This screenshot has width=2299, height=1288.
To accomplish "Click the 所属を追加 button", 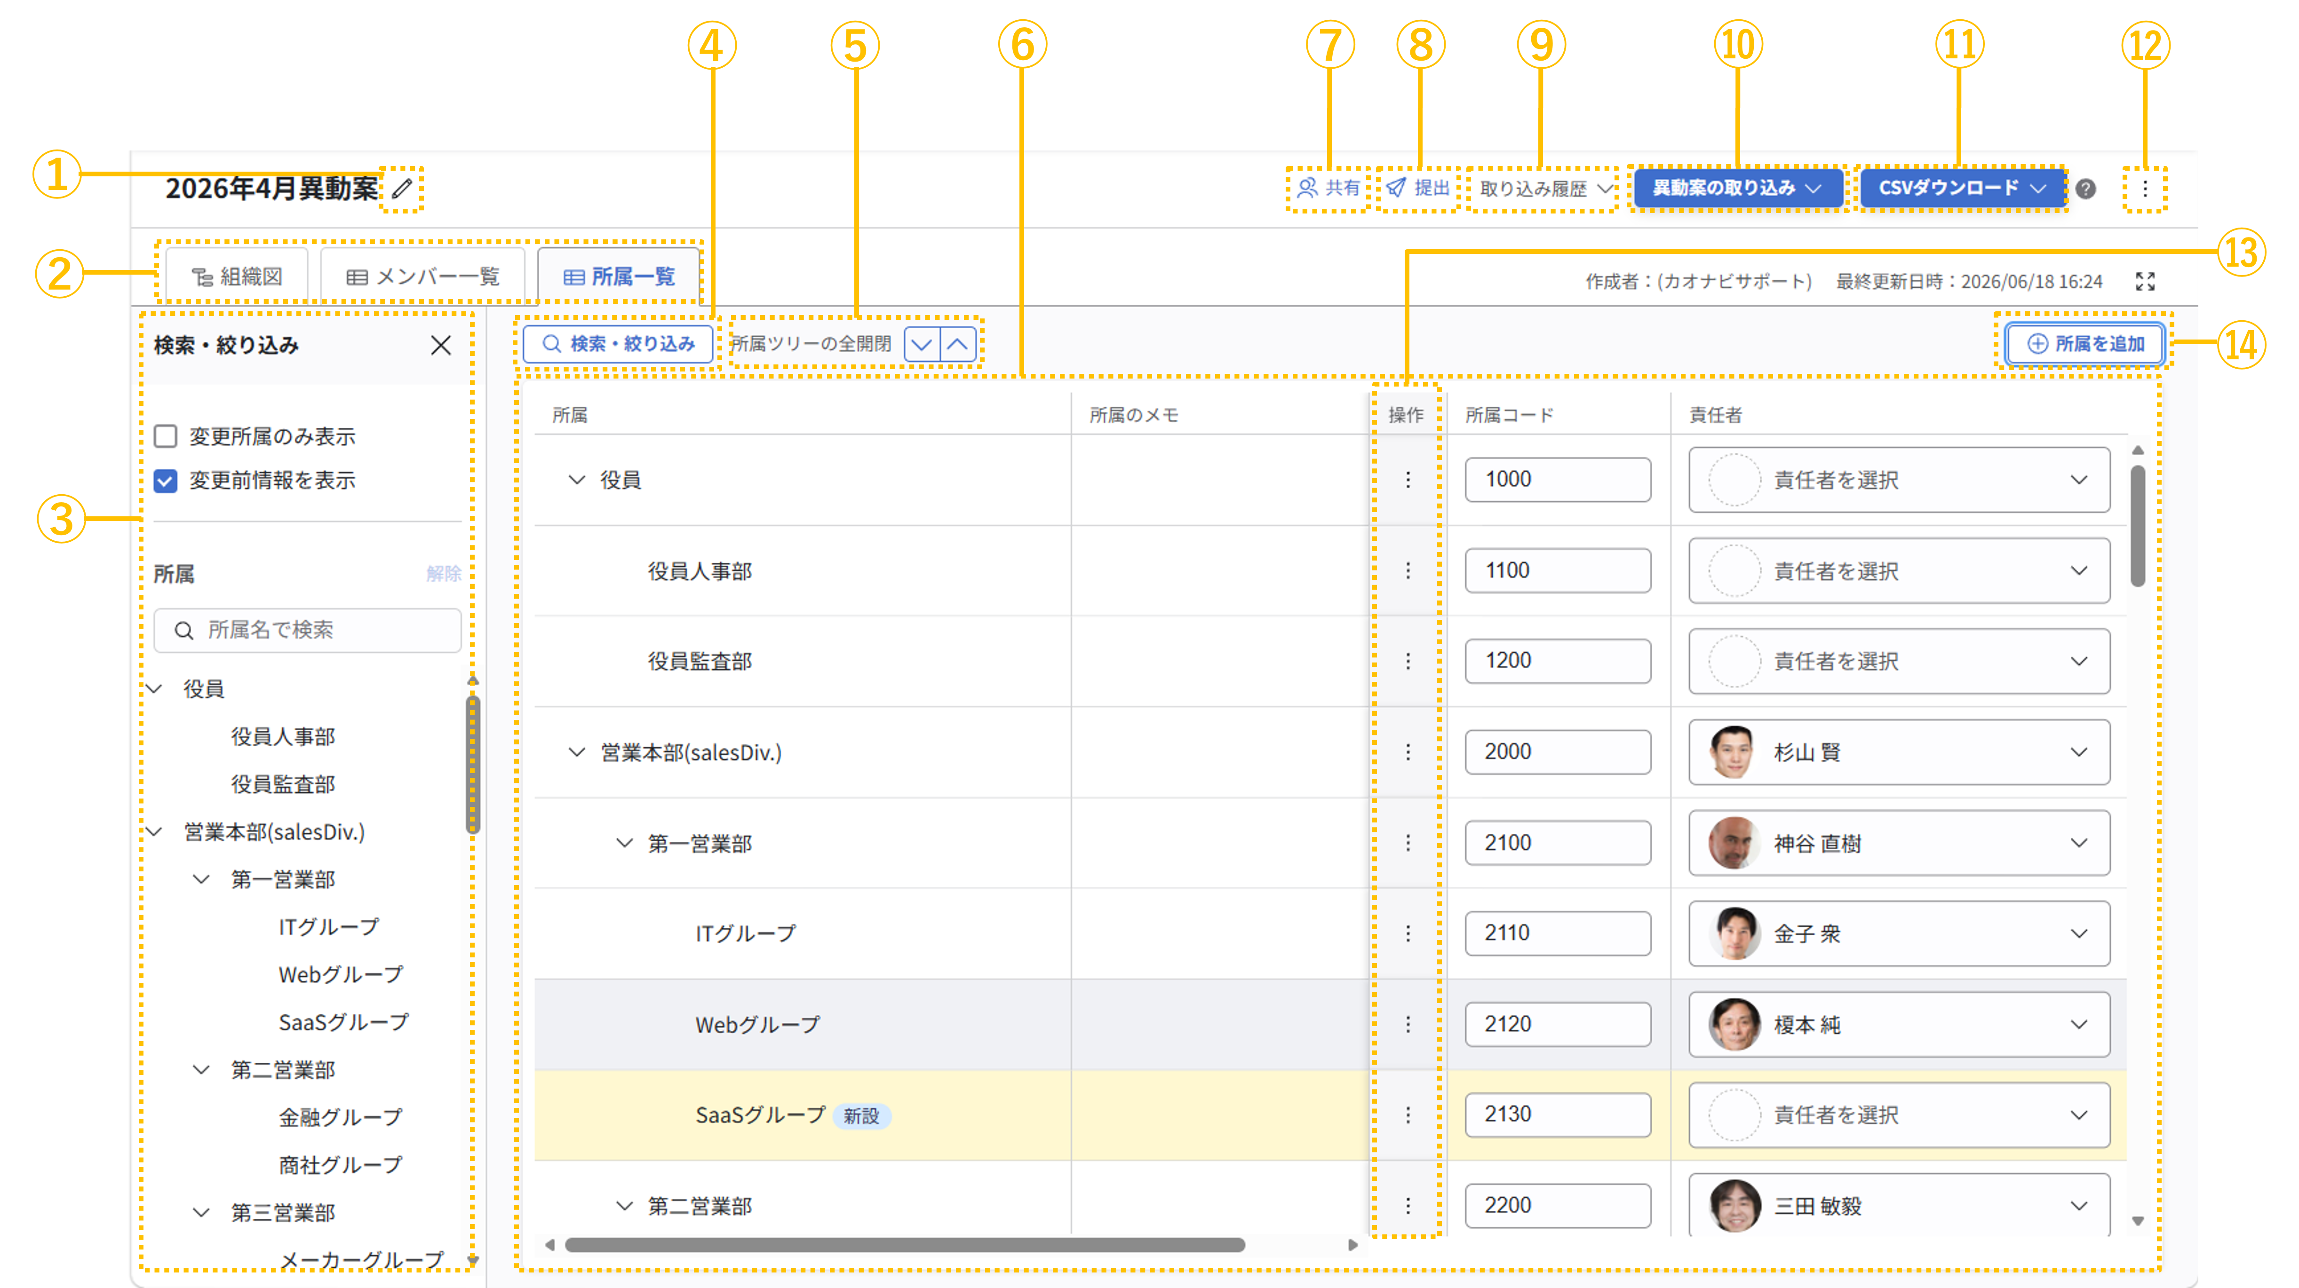I will [x=2085, y=343].
